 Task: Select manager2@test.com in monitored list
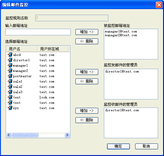121,35
